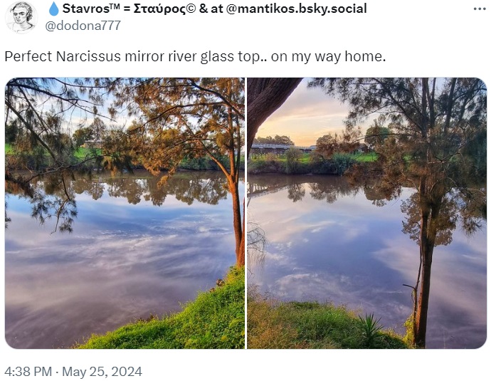Screen dimensions: 501x381
Task: Click "@mantikos.bsky.social" in the display name
Action: coord(297,9)
